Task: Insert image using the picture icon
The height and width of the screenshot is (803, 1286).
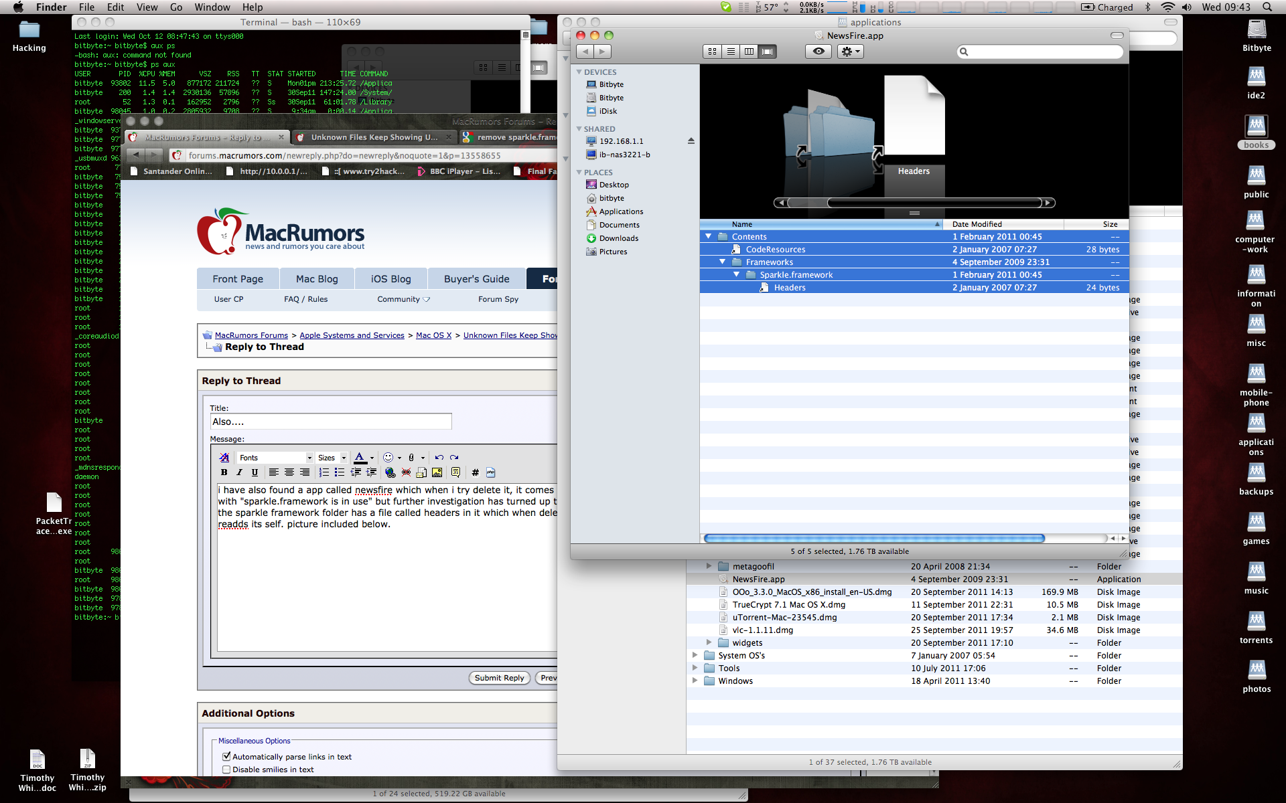Action: [437, 472]
